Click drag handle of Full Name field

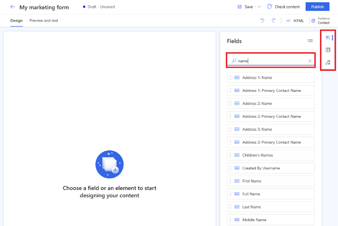pyautogui.click(x=230, y=194)
